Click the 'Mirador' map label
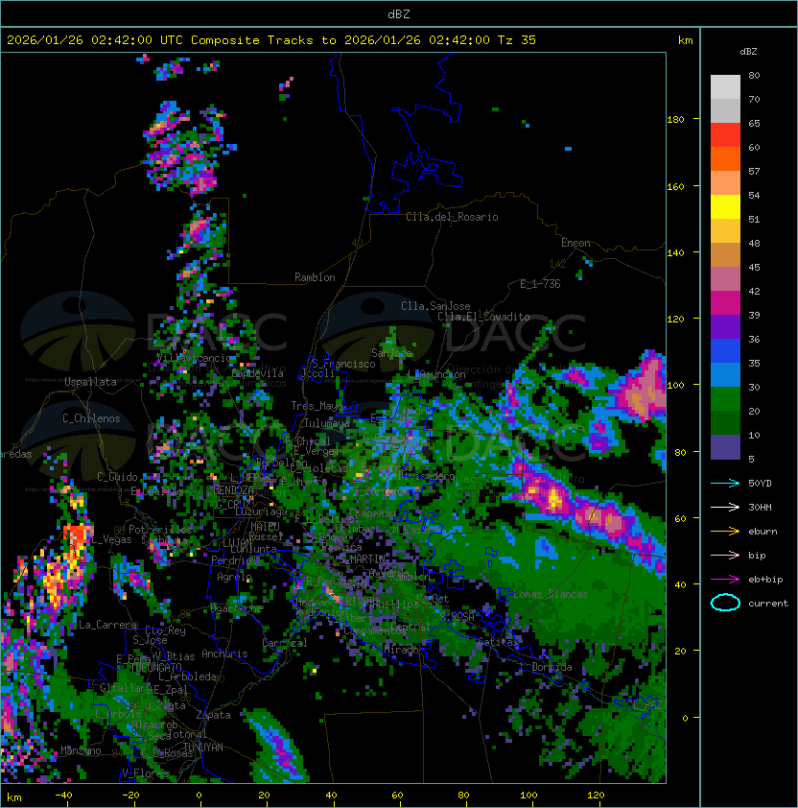 pyautogui.click(x=404, y=650)
